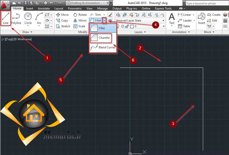Toggle layer 0 on/off lightbulb
This screenshot has height=155, width=229.
point(118,26)
